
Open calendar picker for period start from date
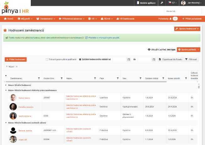click(x=129, y=60)
